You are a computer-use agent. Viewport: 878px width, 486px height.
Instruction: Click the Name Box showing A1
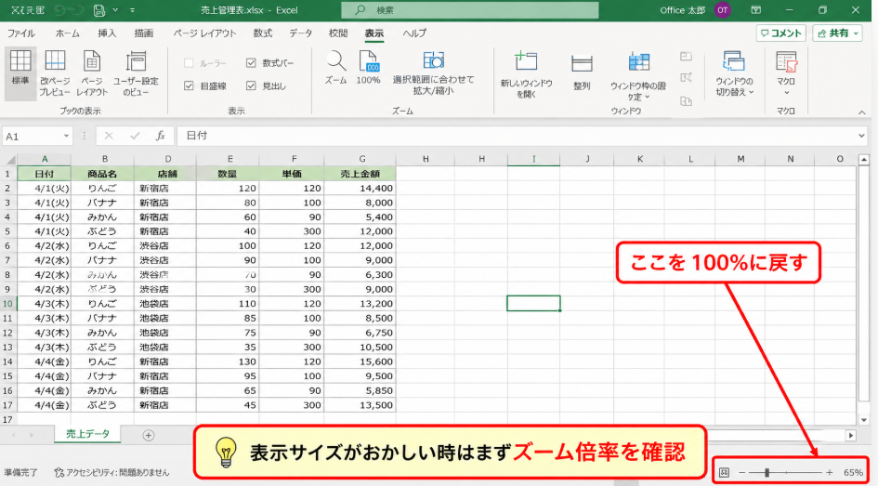click(37, 136)
